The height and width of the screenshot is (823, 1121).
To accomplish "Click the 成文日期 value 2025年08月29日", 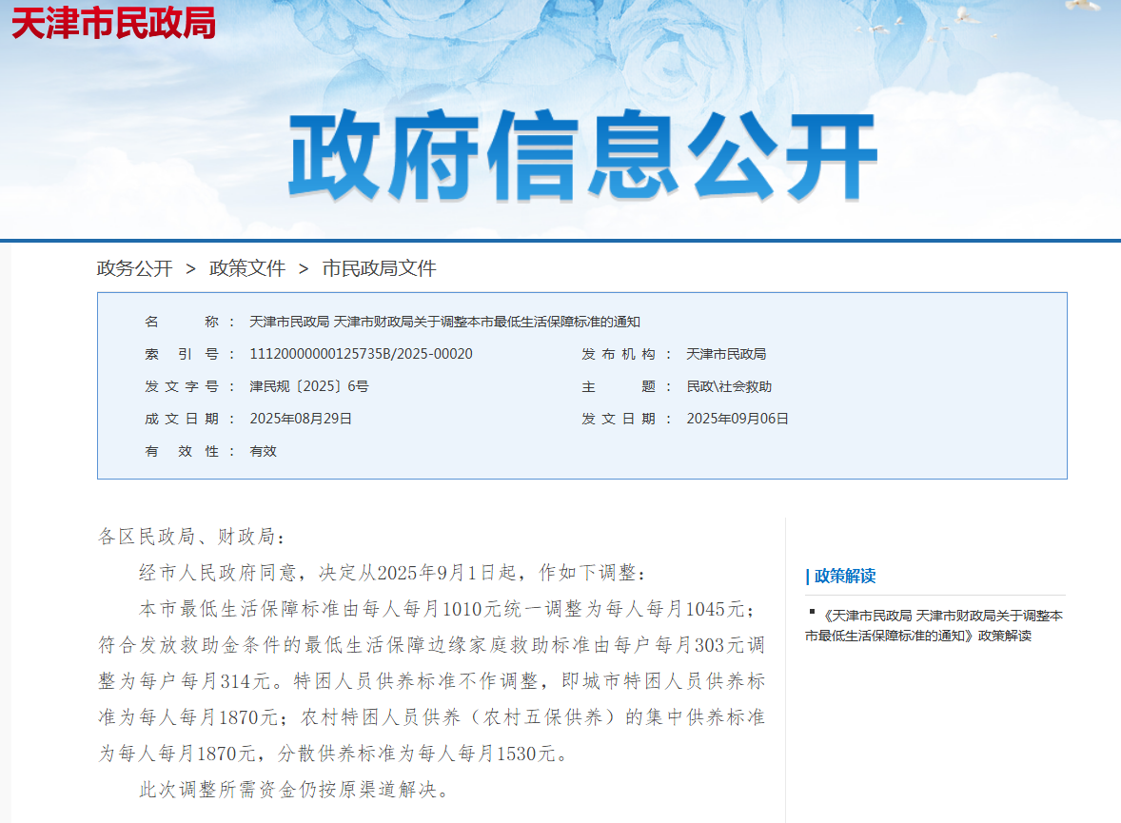I will (301, 419).
